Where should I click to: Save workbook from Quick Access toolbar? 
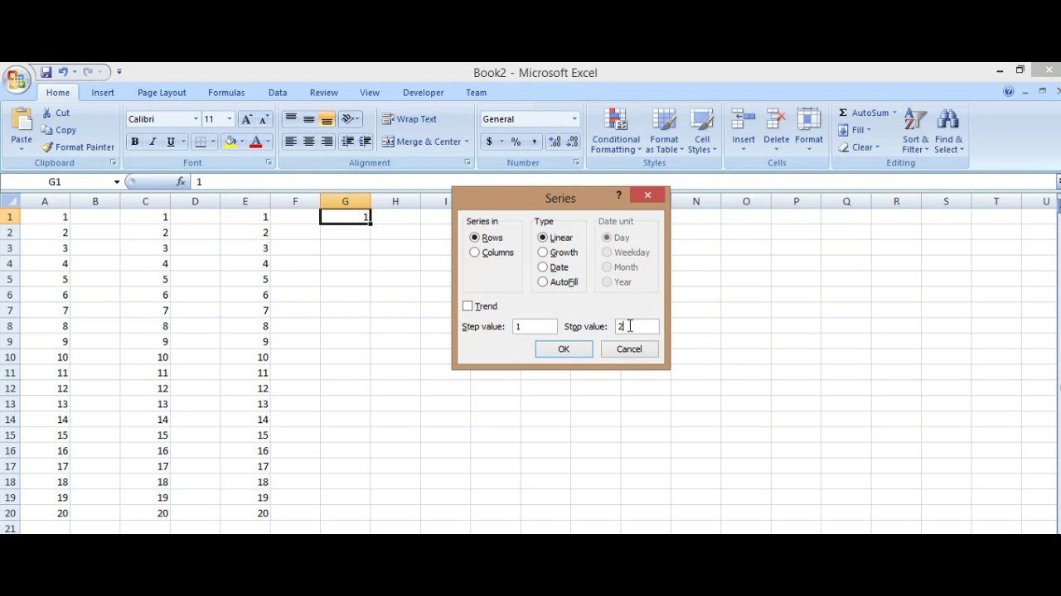coord(46,73)
